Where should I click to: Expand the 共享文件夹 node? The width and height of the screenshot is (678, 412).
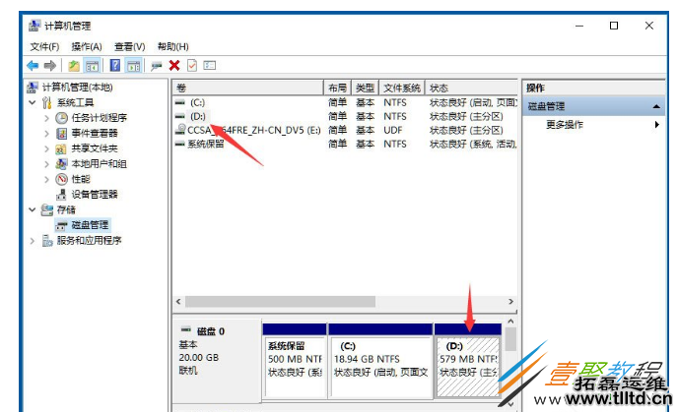point(46,148)
